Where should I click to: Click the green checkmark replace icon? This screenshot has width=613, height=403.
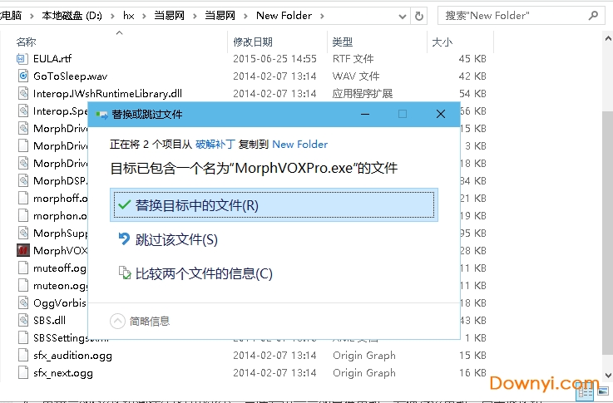(x=124, y=205)
